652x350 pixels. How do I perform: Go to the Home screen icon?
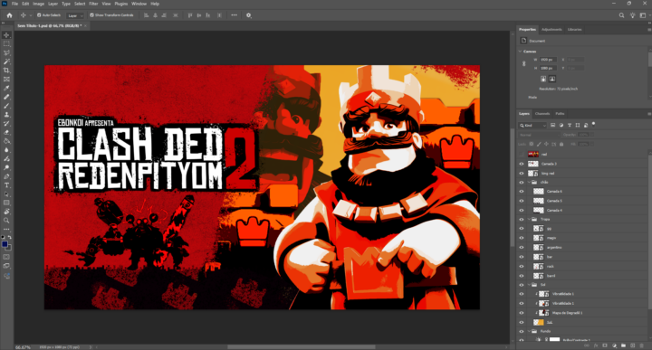(x=9, y=15)
